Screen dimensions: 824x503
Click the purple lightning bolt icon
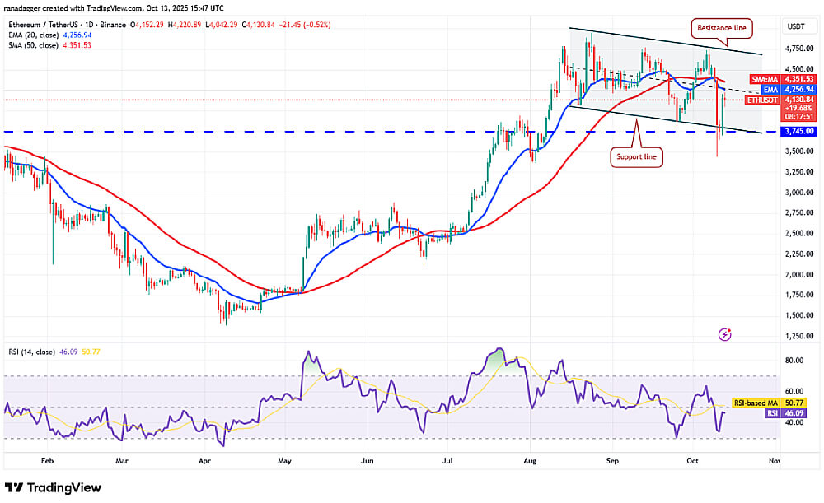click(x=724, y=334)
